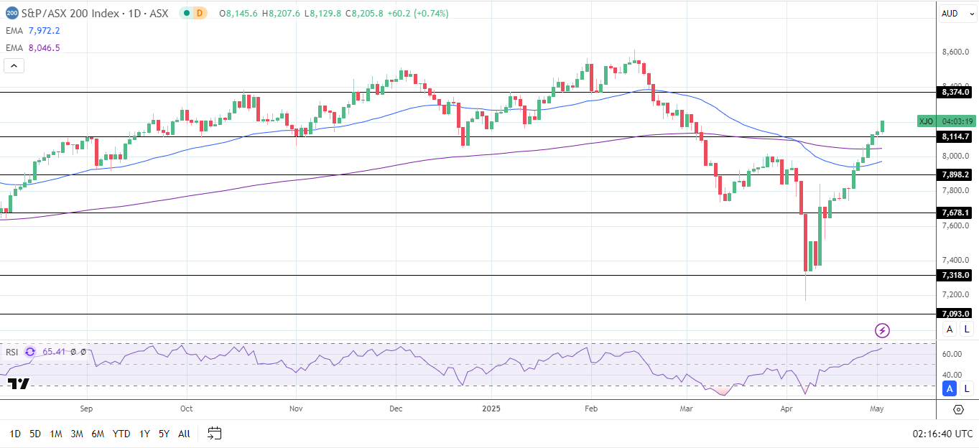Click the 7,898.2 horizontal line price label

955,174
